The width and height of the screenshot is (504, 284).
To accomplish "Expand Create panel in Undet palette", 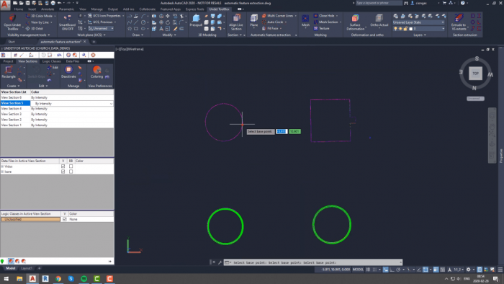I will point(13,86).
